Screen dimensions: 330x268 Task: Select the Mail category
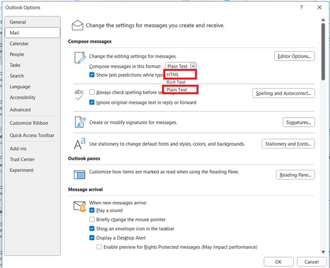[33, 33]
